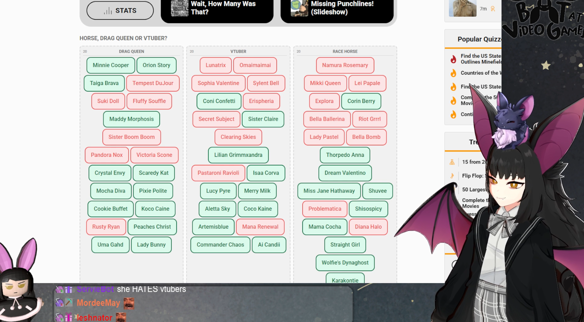Open the '15 from' trending quiz link
Viewport: 584px width, 322px height.
tap(474, 162)
